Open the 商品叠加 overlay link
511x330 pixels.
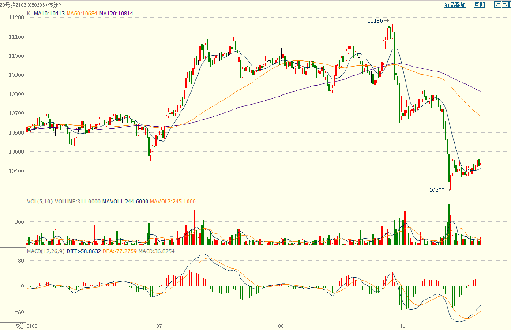455,5
